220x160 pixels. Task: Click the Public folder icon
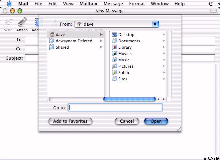click(114, 72)
